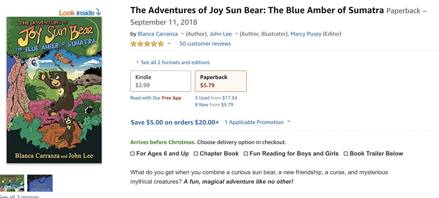Click the Look inside arrow icon
This screenshot has height=198, width=439.
[98, 13]
